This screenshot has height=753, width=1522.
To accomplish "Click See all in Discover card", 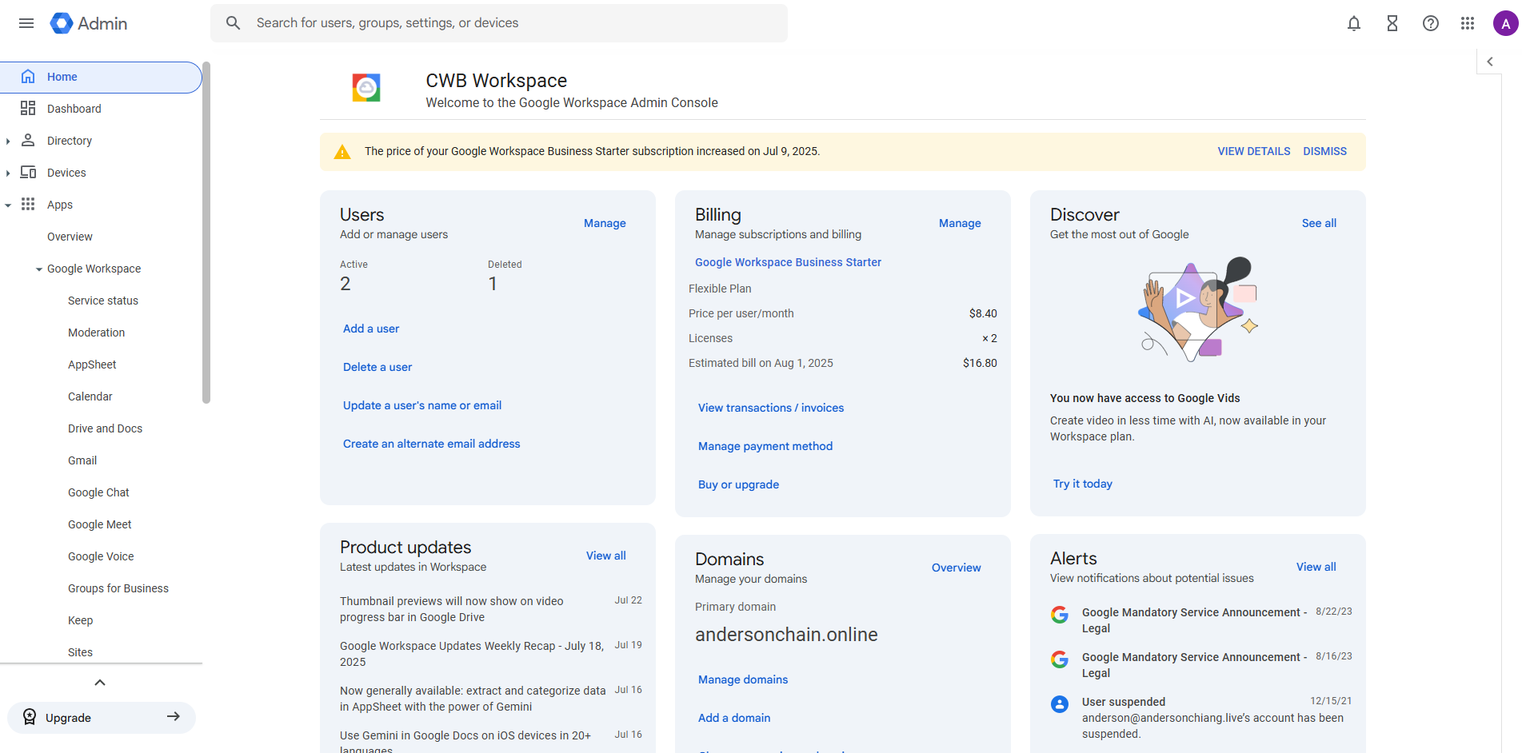I will pyautogui.click(x=1319, y=223).
